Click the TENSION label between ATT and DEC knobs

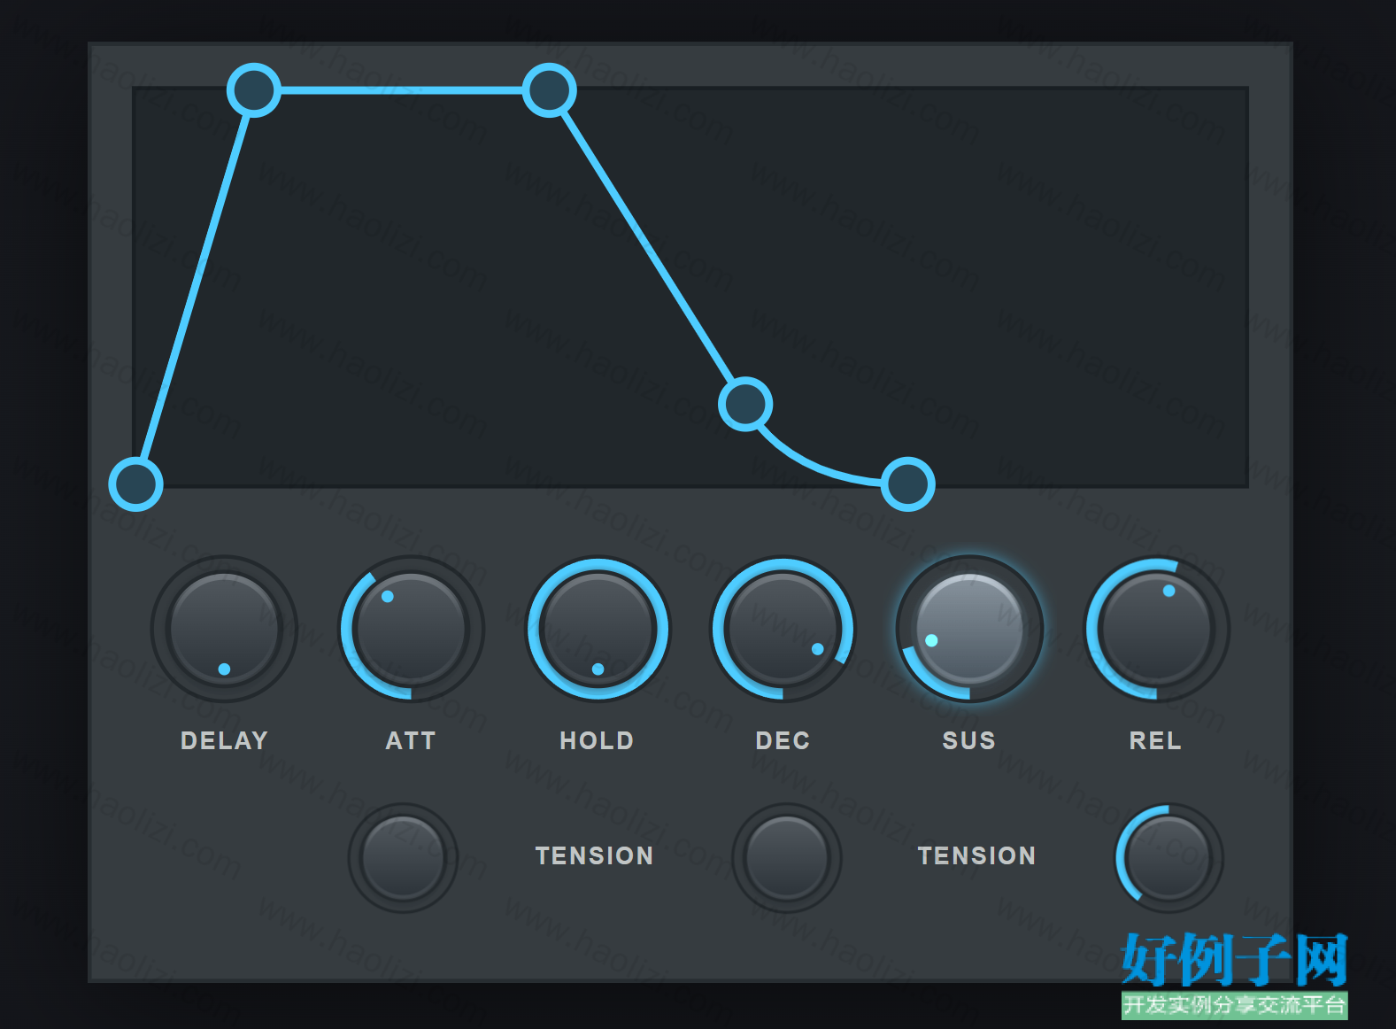pos(594,855)
